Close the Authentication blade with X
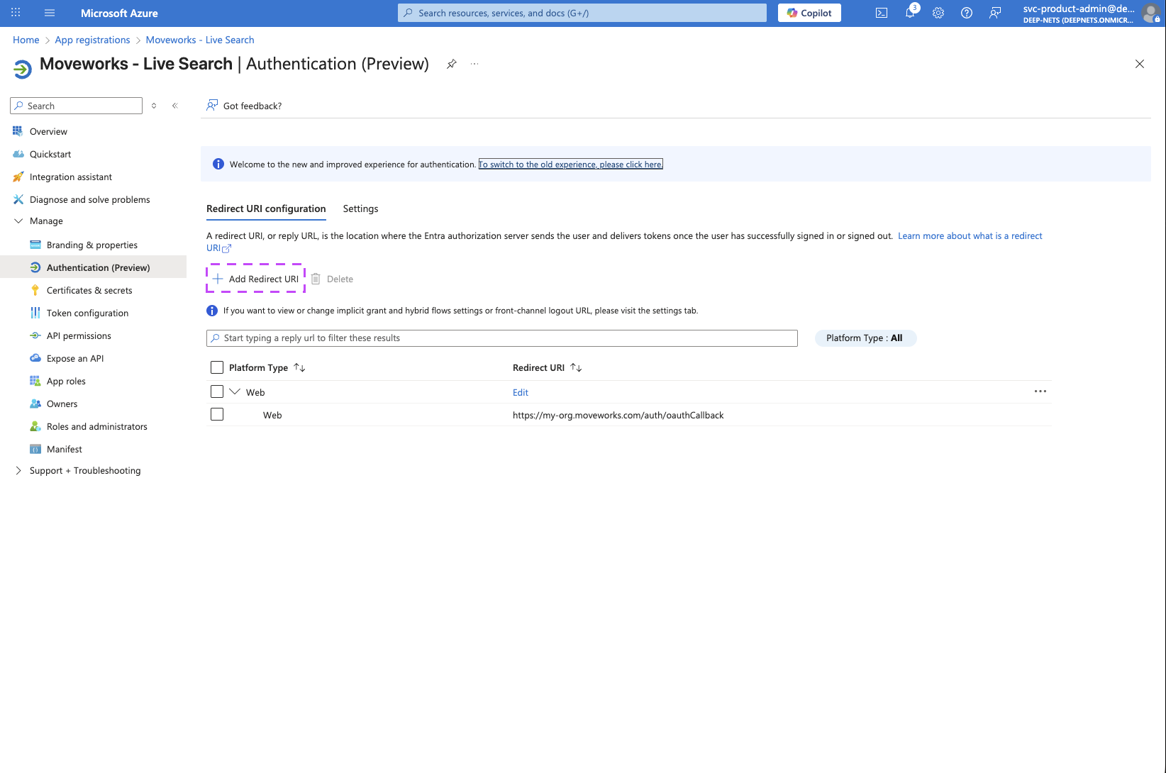 (x=1140, y=64)
